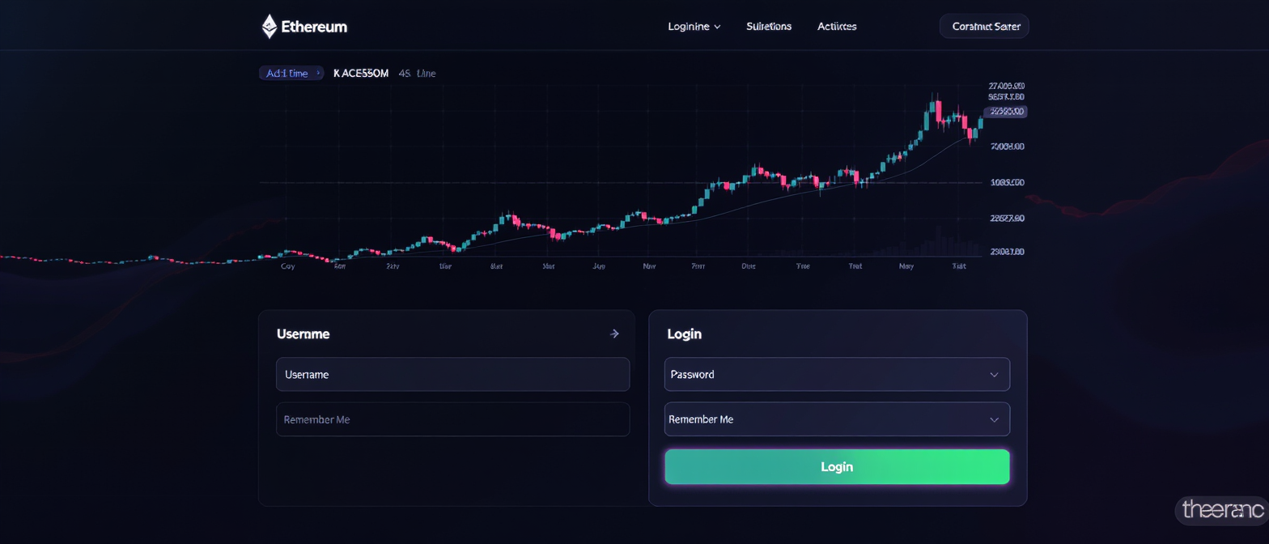Click the Login panel heading
The height and width of the screenshot is (544, 1269).
pyautogui.click(x=684, y=334)
